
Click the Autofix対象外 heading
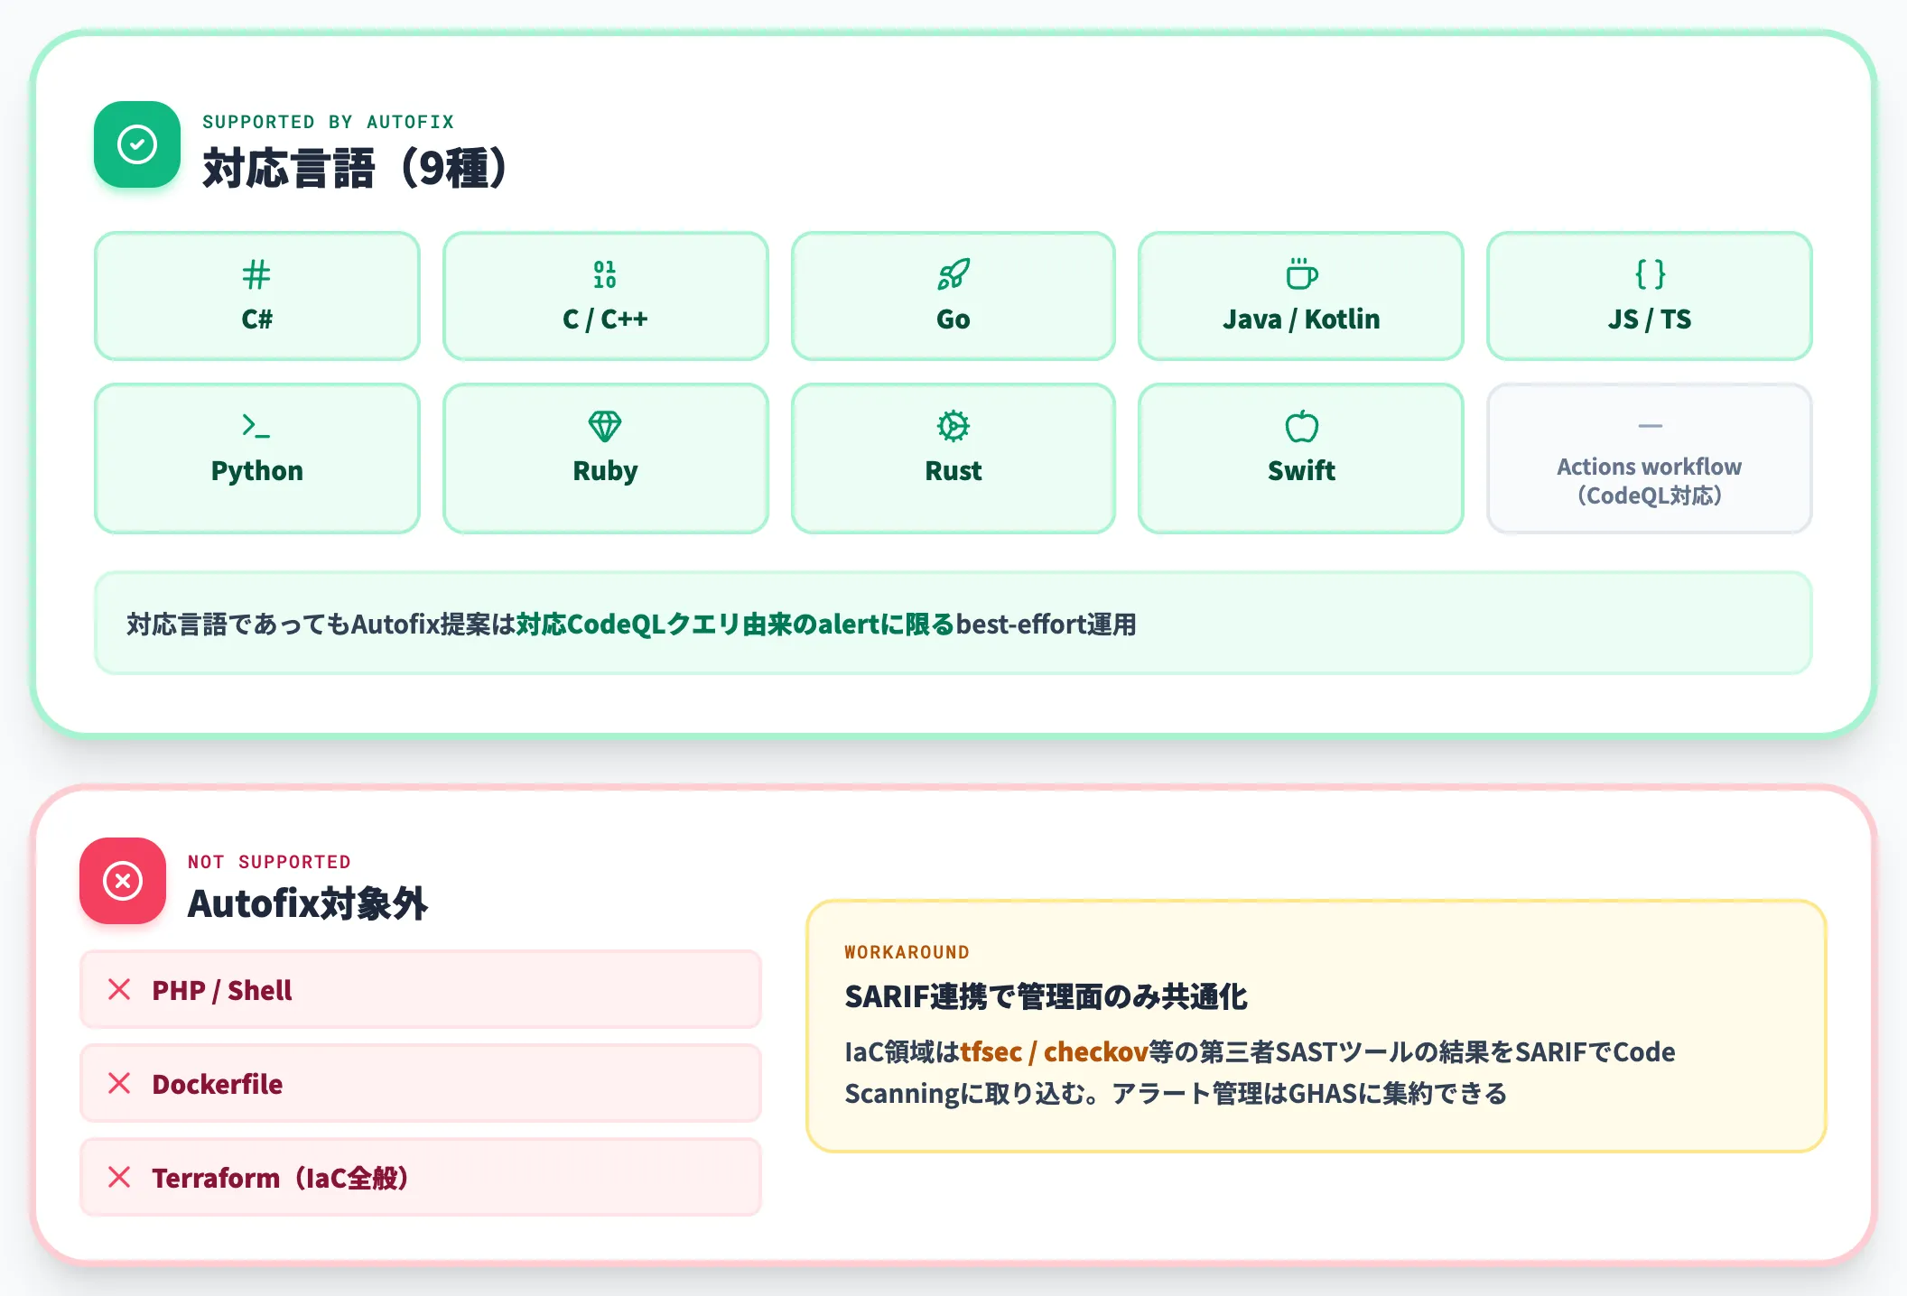pyautogui.click(x=308, y=903)
